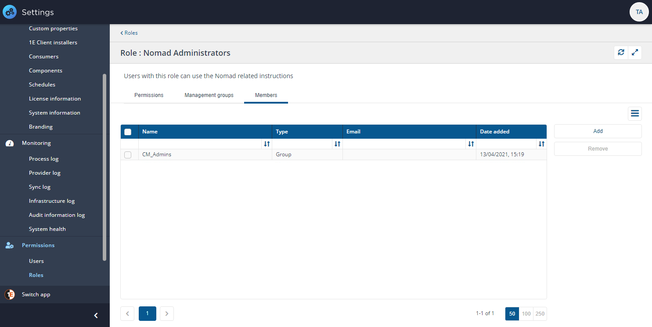Open License information in sidebar

(x=55, y=99)
